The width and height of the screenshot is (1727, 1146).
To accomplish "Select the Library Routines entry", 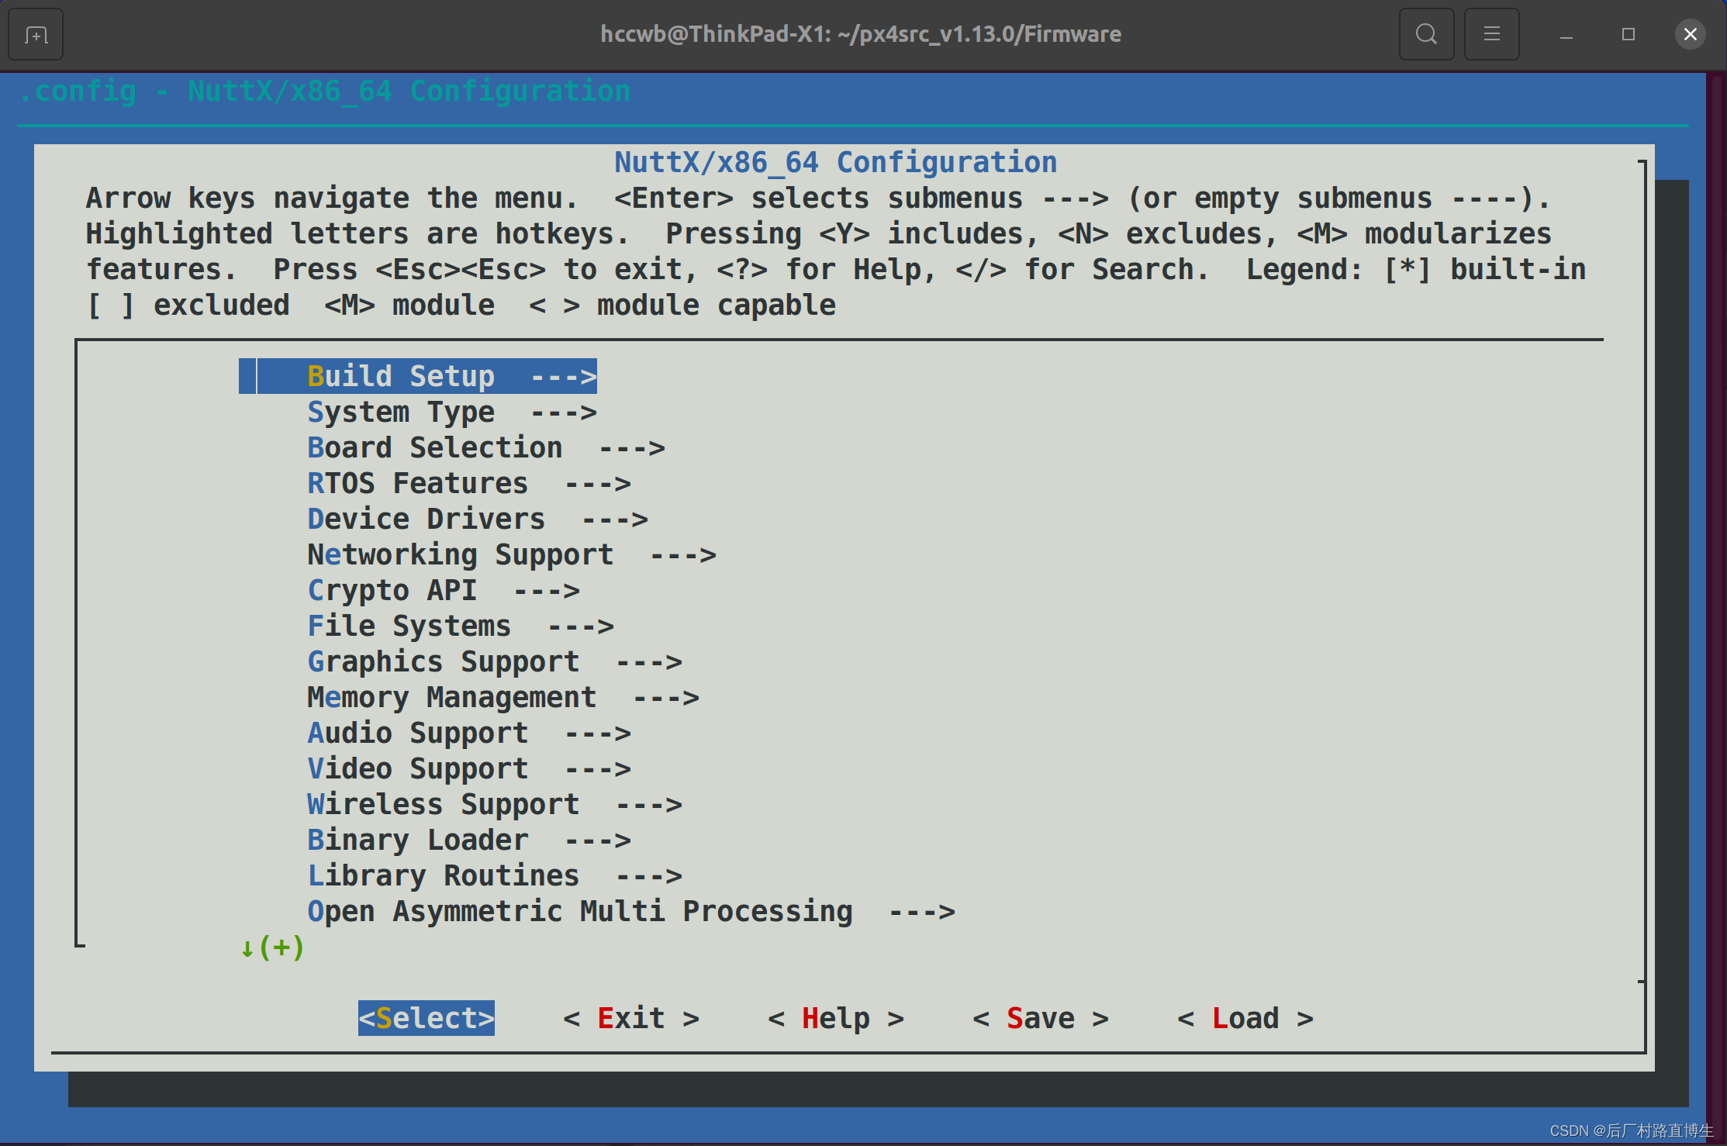I will [495, 876].
